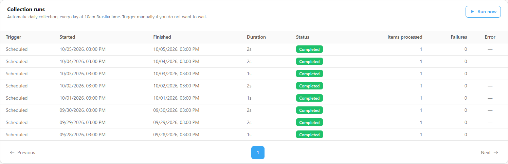Image resolution: width=508 pixels, height=164 pixels.
Task: Click Completed badge for the 10/01/2026 run
Action: [309, 98]
